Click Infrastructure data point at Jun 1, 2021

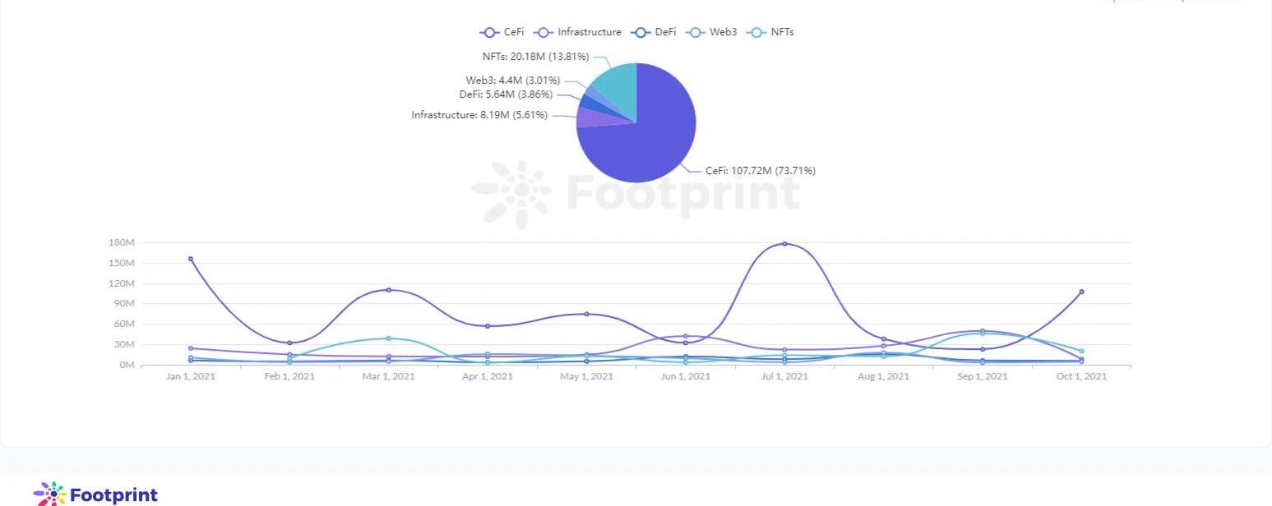(686, 336)
